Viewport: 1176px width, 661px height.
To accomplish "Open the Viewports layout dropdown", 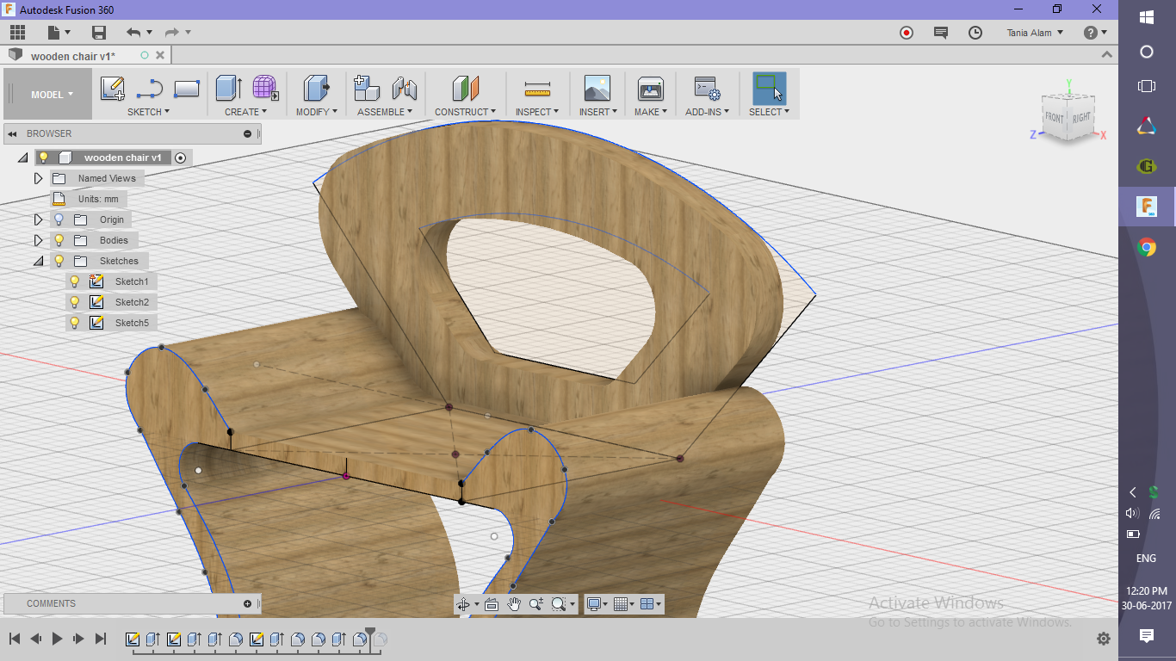I will (x=652, y=604).
